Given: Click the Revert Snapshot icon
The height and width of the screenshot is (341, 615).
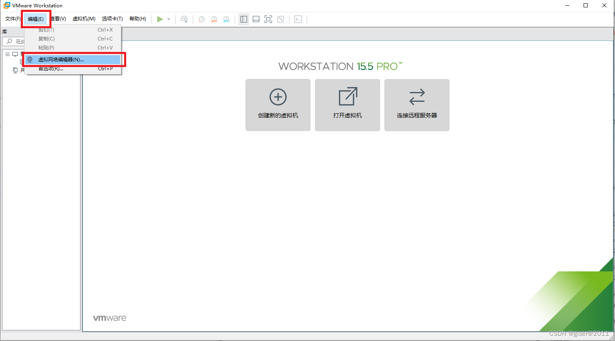Looking at the screenshot, I should coord(214,19).
